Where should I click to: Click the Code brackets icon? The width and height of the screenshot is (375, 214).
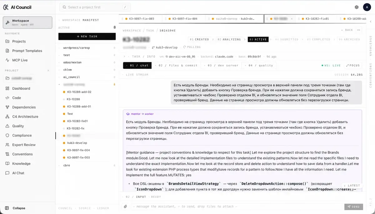tap(7, 98)
